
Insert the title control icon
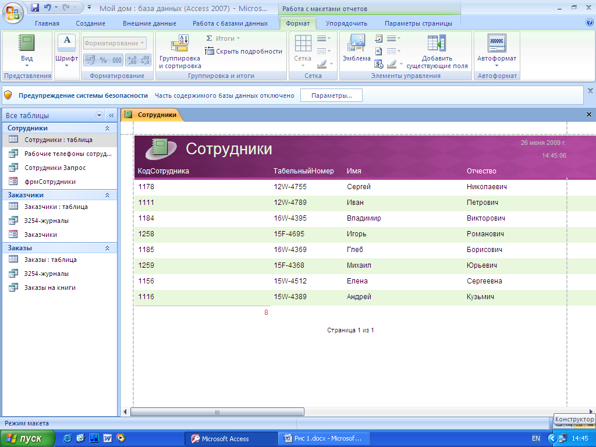coord(378,38)
